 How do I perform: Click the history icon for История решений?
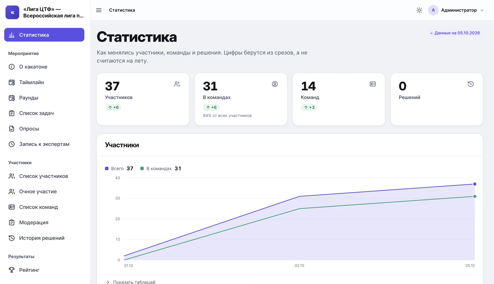click(x=12, y=238)
